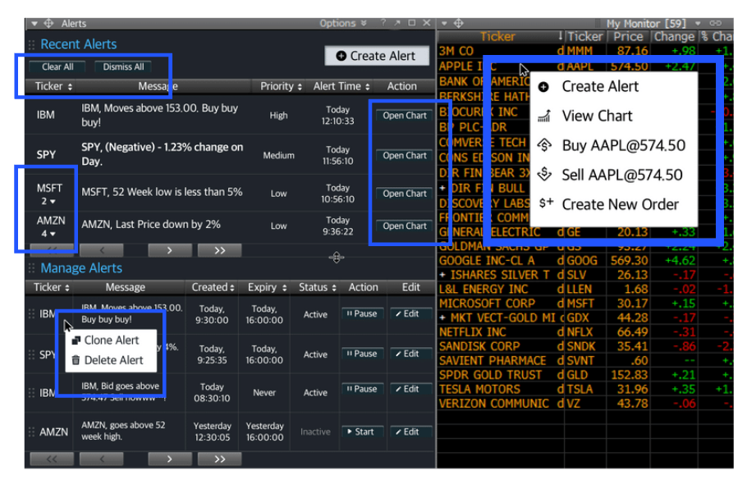Open Chart for the MSFT alert
Viewport: 747px width, 489px height.
405,194
